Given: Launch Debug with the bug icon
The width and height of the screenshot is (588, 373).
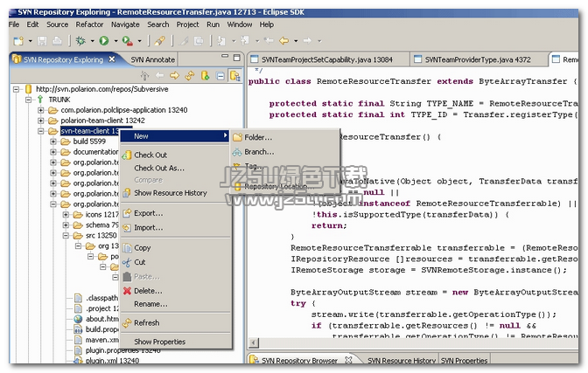Looking at the screenshot, I should tap(80, 40).
